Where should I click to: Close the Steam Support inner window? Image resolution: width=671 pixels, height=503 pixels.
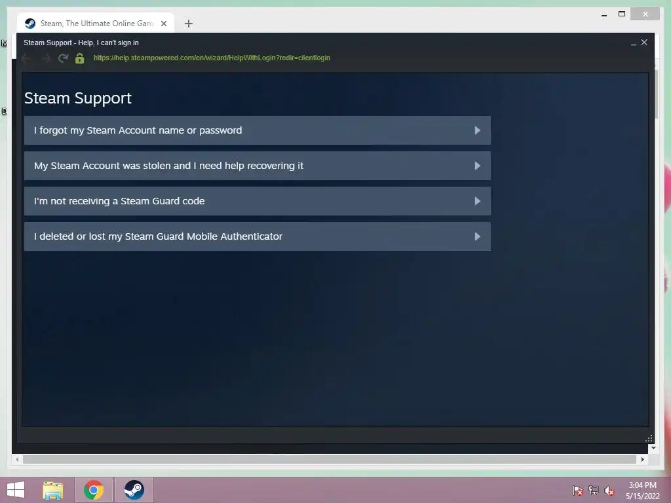(644, 43)
